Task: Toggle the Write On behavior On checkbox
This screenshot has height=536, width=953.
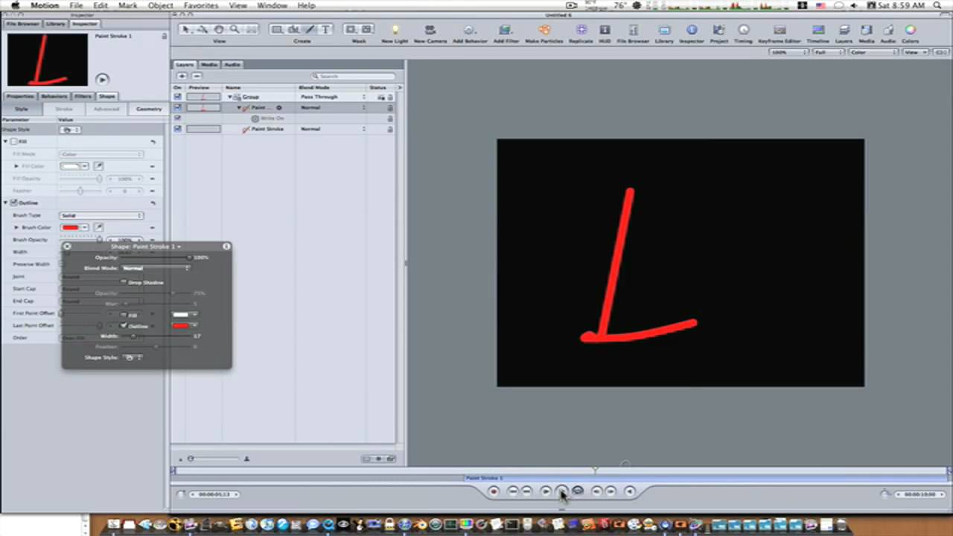Action: (x=177, y=118)
